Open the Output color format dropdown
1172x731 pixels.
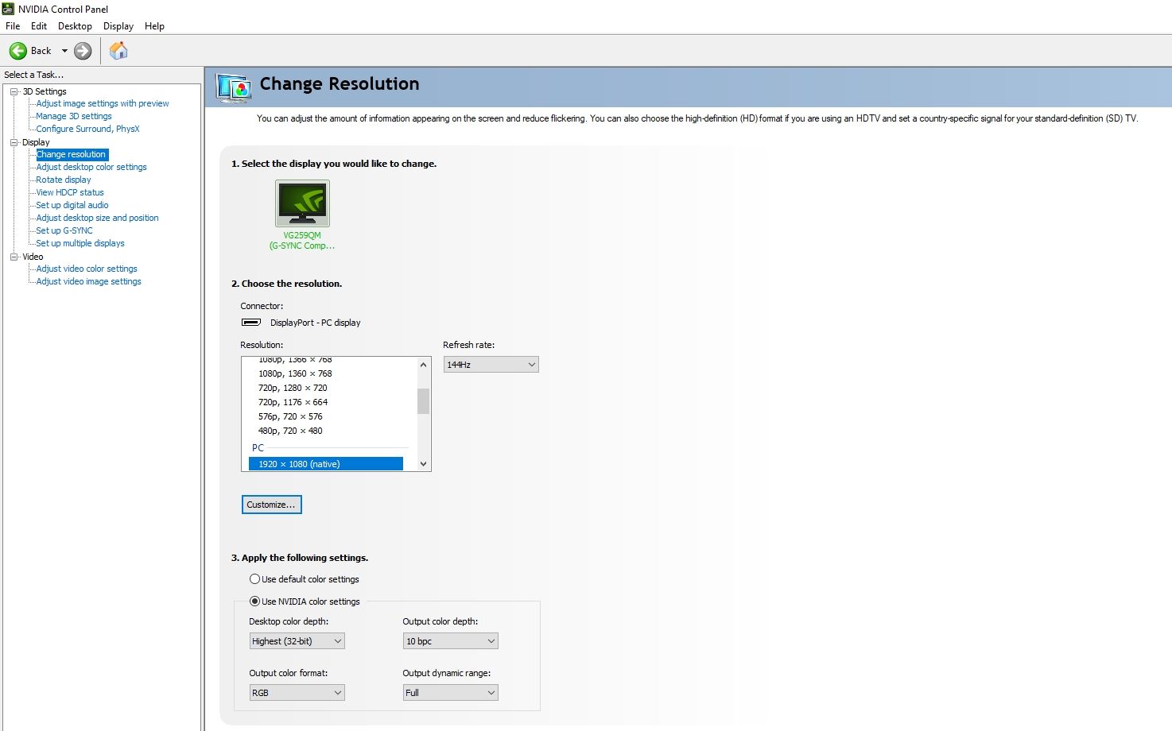[297, 693]
